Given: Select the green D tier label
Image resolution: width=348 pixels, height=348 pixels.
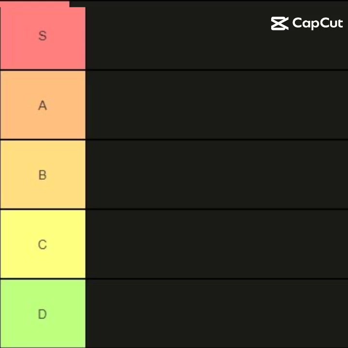Looking at the screenshot, I should point(43,314).
